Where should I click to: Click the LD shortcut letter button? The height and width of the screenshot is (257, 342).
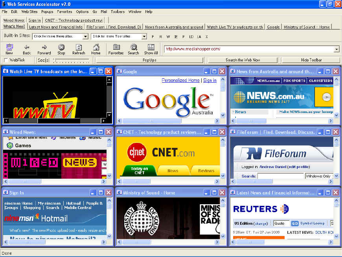point(191,37)
